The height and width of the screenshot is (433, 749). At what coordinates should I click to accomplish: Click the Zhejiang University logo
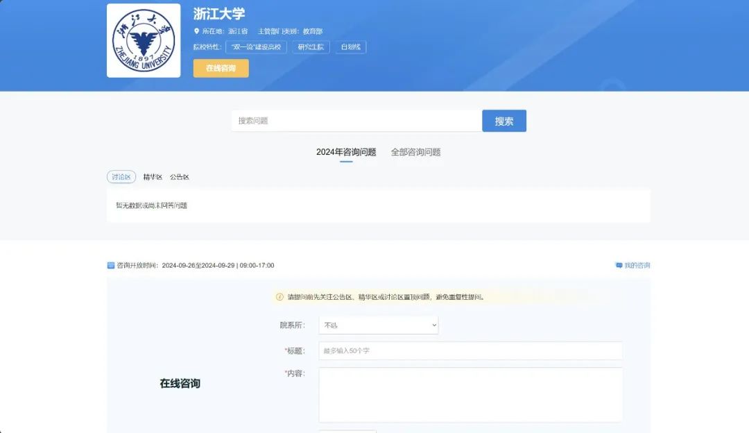point(144,41)
